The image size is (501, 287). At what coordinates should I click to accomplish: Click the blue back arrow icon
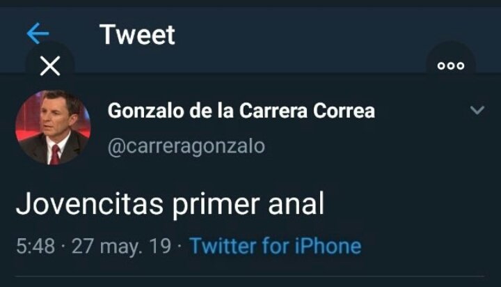(38, 33)
